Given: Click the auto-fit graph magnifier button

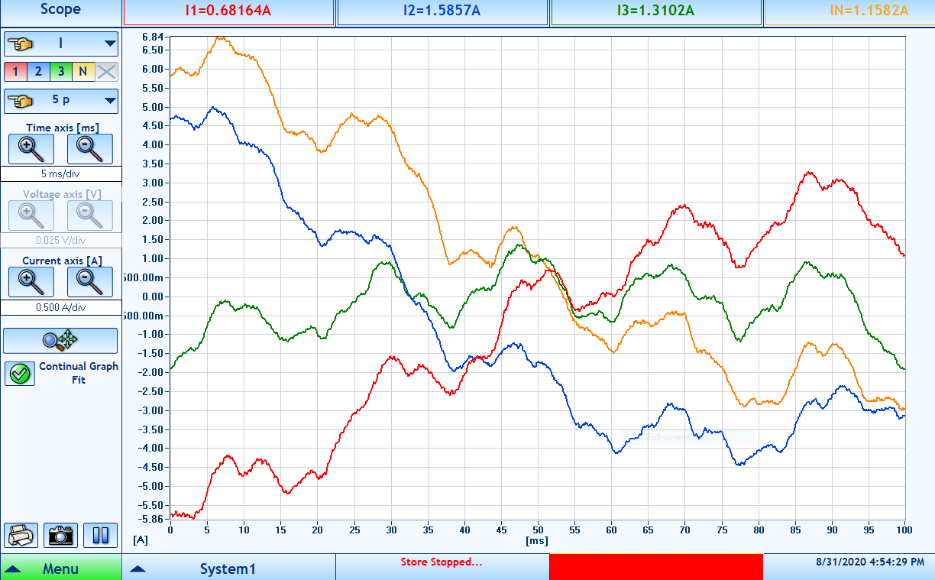Looking at the screenshot, I should click(x=60, y=341).
